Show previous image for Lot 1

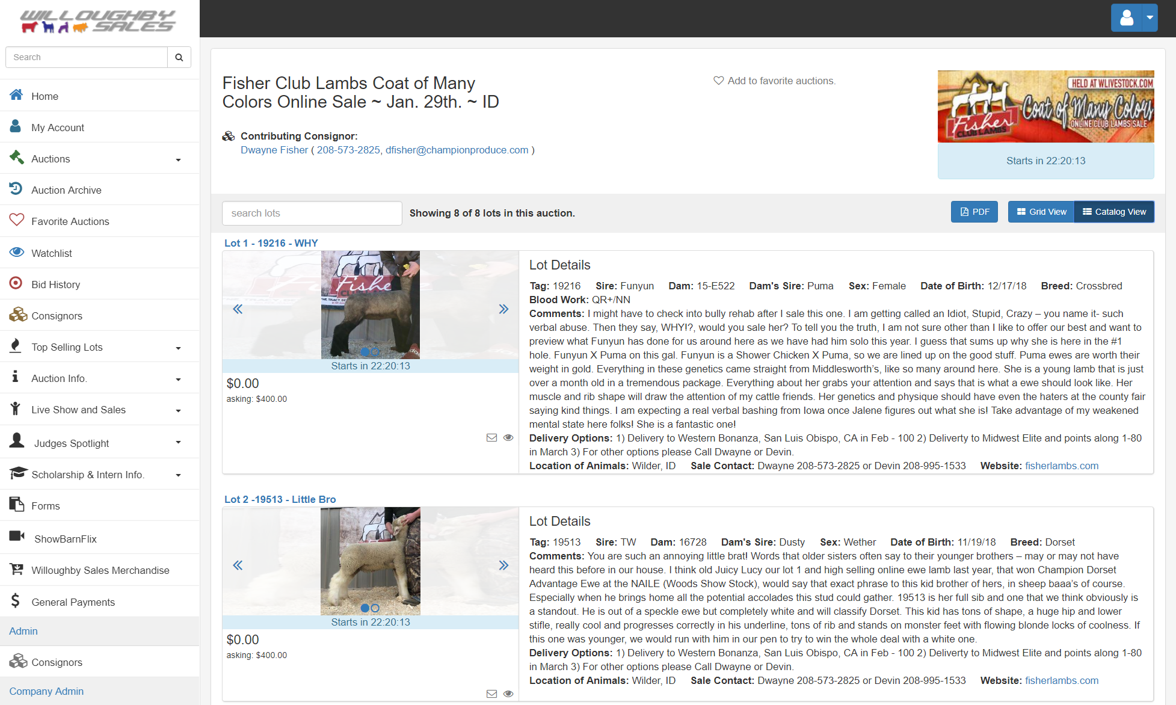click(238, 309)
